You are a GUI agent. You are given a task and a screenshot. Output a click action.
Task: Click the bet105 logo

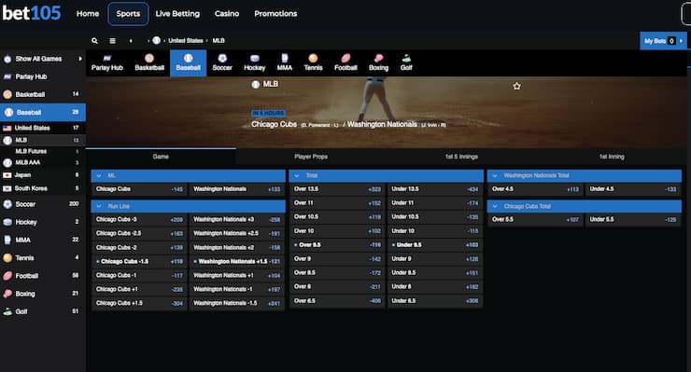coord(32,13)
